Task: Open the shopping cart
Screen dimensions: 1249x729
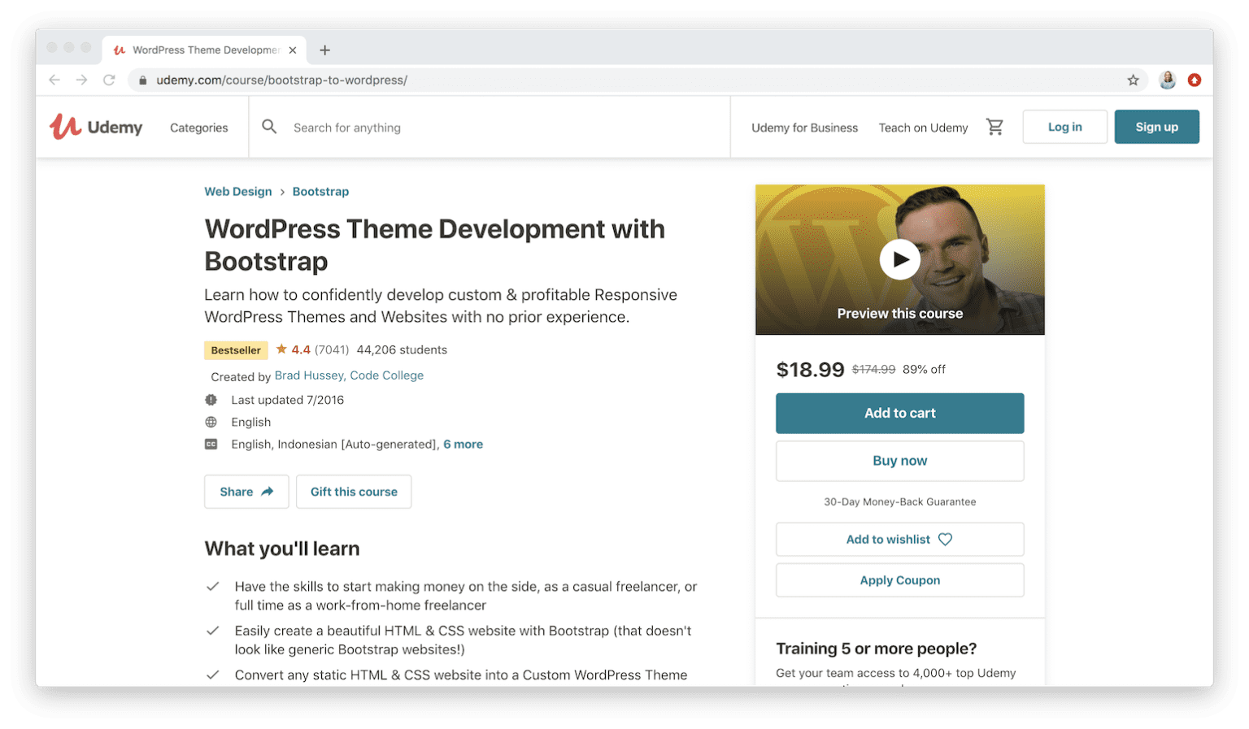Action: (994, 127)
